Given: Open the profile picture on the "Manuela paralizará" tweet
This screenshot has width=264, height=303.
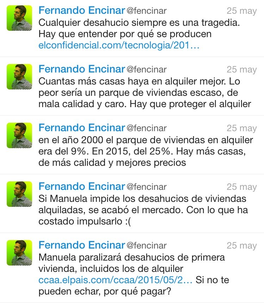Looking at the screenshot, I should coord(19,253).
